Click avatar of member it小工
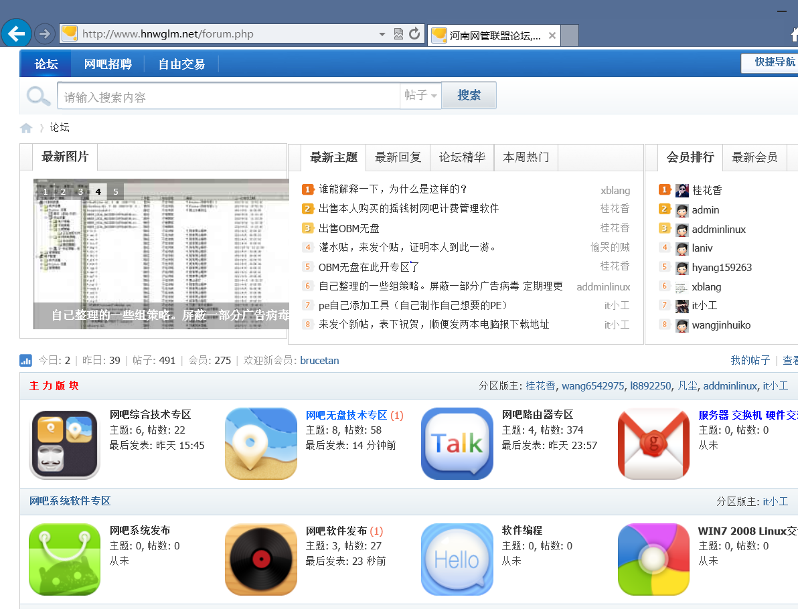798x609 pixels. pyautogui.click(x=682, y=306)
